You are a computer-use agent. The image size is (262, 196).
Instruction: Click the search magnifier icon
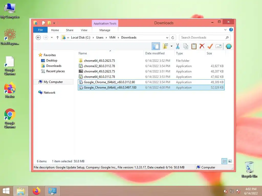pyautogui.click(x=227, y=38)
